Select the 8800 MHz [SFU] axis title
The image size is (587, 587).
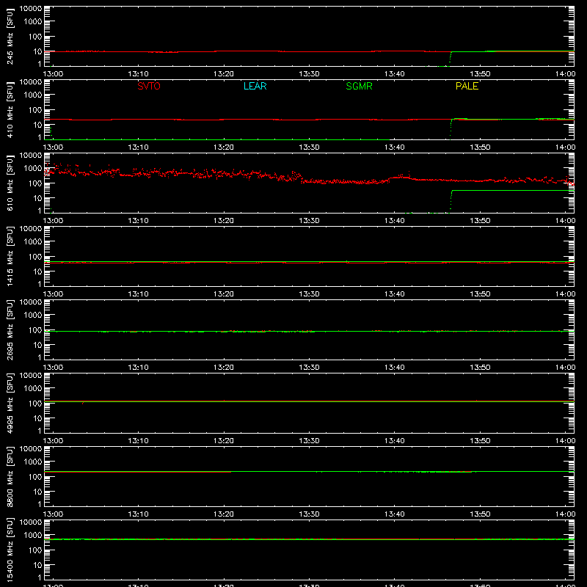10,476
